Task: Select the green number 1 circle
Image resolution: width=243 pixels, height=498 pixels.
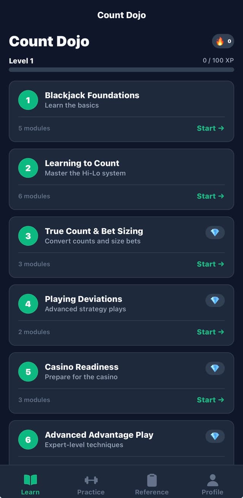Action: (x=28, y=100)
